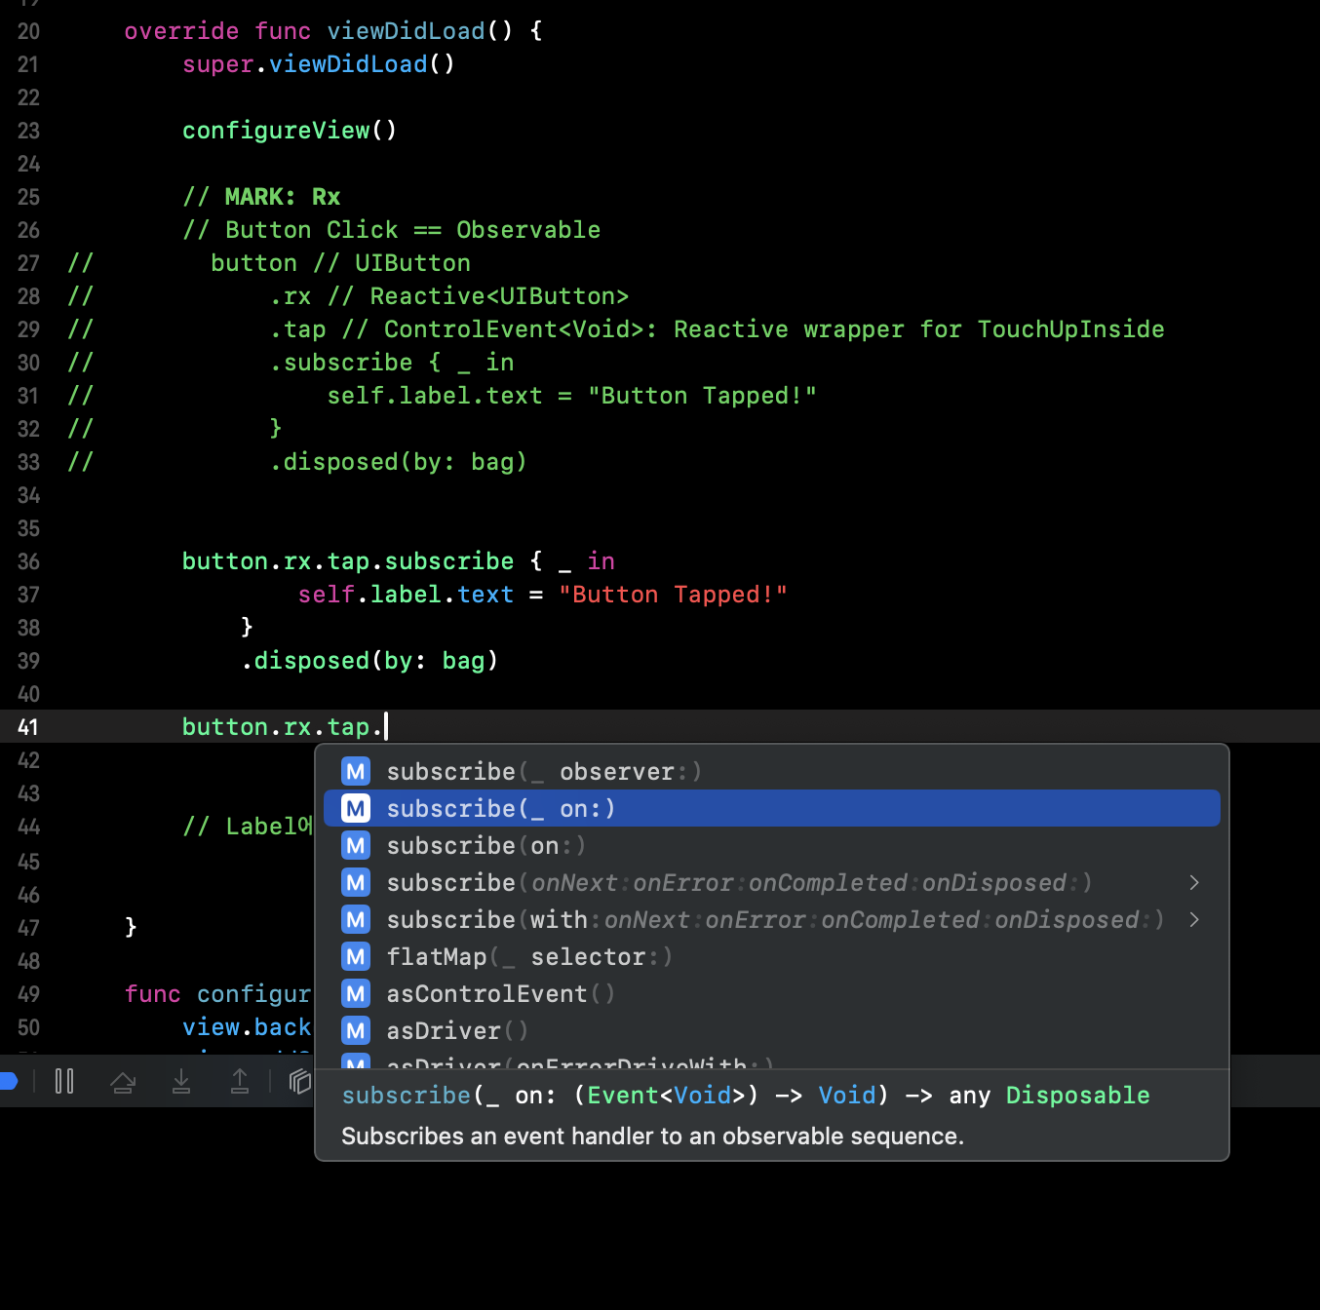Click the // MARK: Rx comment

pyautogui.click(x=261, y=197)
